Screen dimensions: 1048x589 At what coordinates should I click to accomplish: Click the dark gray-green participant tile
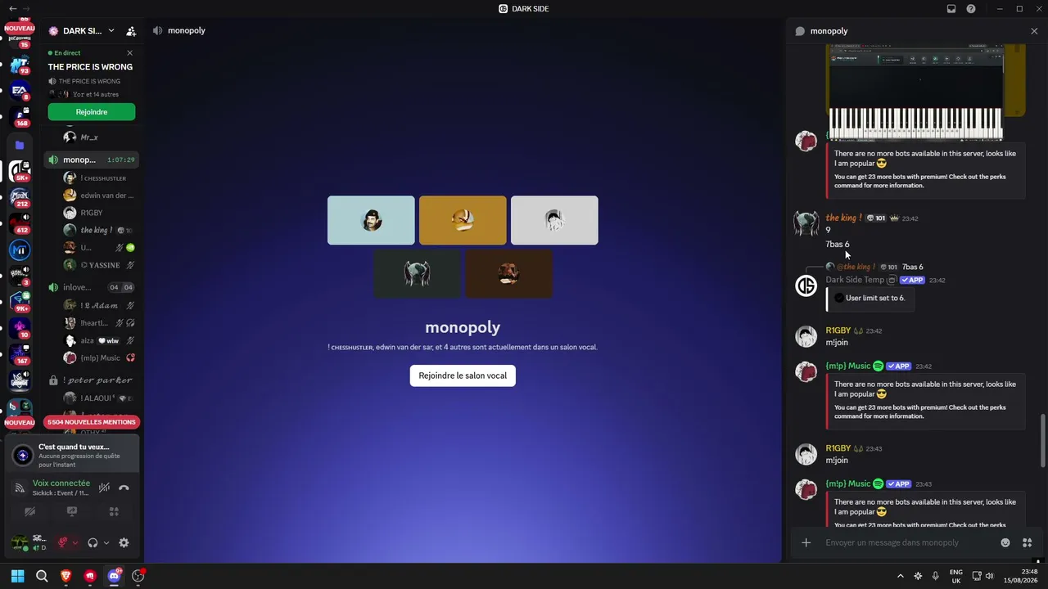[417, 273]
